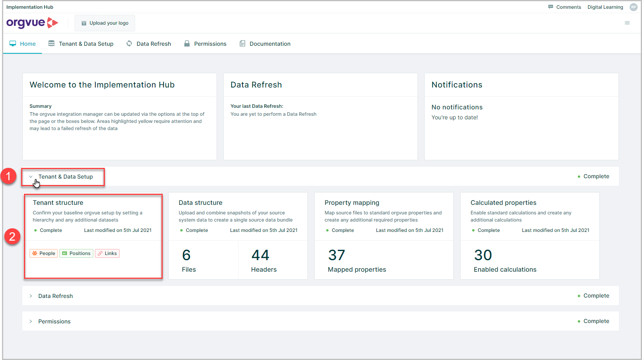Viewport: 642px width, 360px height.
Task: Click the 6 Files count
Action: pyautogui.click(x=189, y=261)
